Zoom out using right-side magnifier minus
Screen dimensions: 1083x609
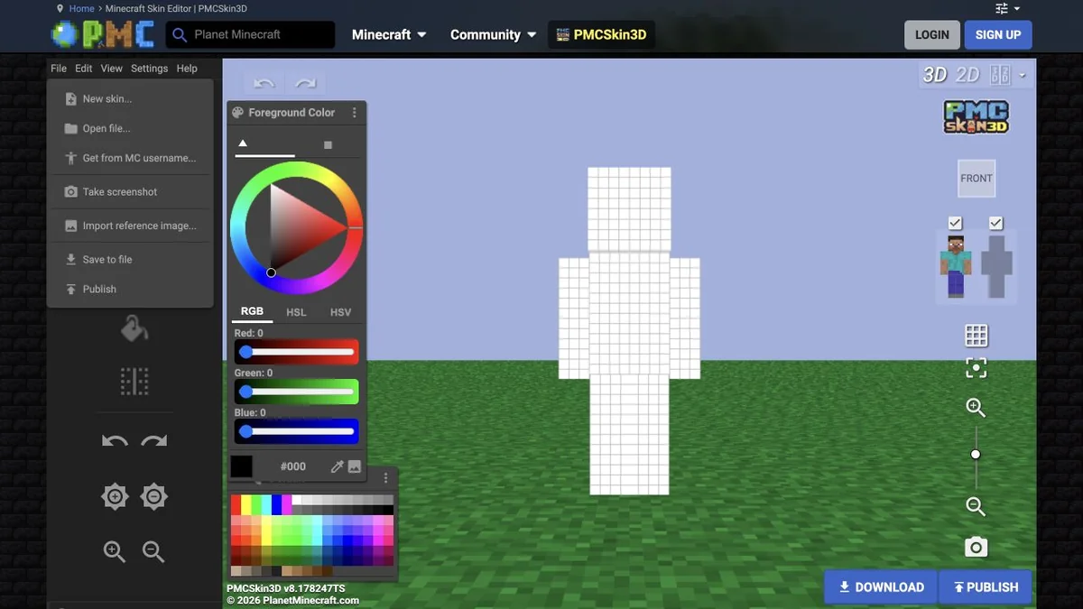point(976,506)
